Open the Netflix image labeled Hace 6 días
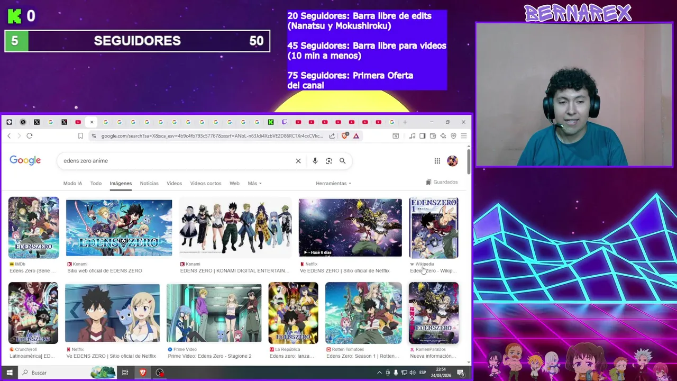677x381 pixels. (350, 228)
